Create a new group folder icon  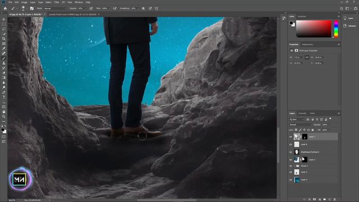click(x=325, y=200)
